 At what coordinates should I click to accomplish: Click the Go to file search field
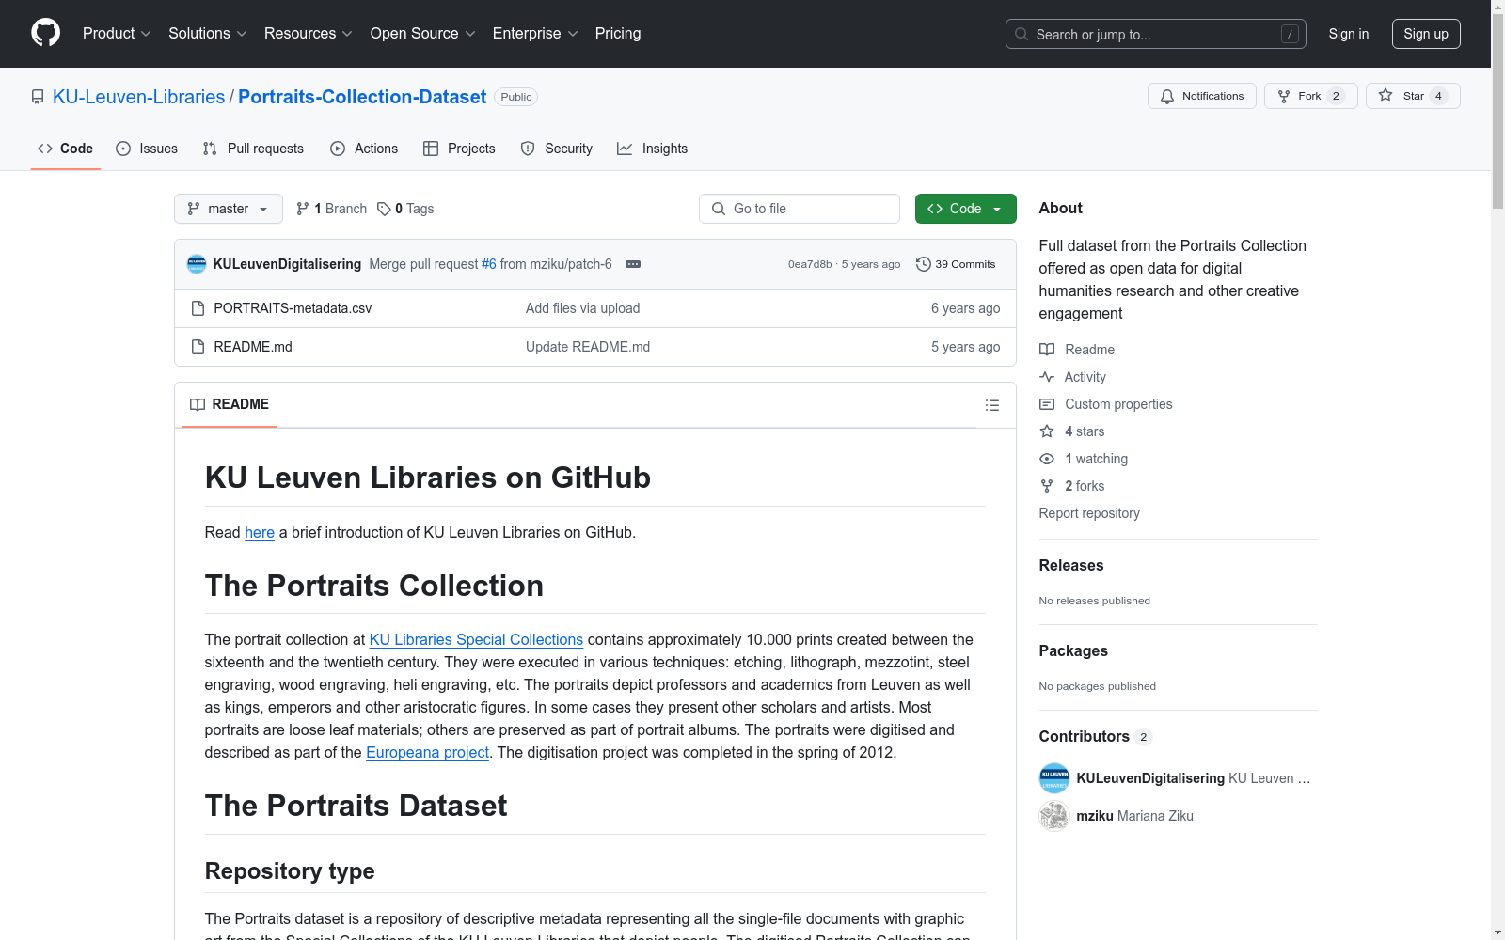point(800,209)
